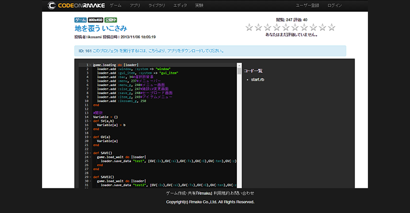Open the アプリ navigation item

coord(135,5)
